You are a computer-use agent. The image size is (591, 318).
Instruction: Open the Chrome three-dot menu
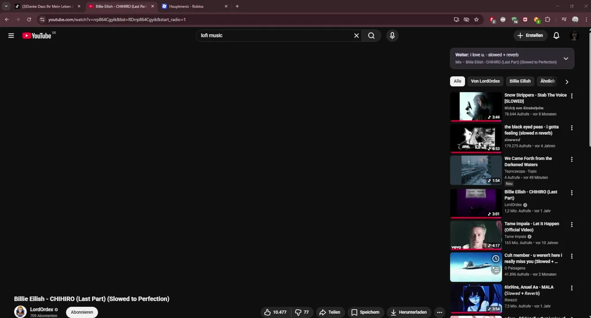[x=586, y=19]
